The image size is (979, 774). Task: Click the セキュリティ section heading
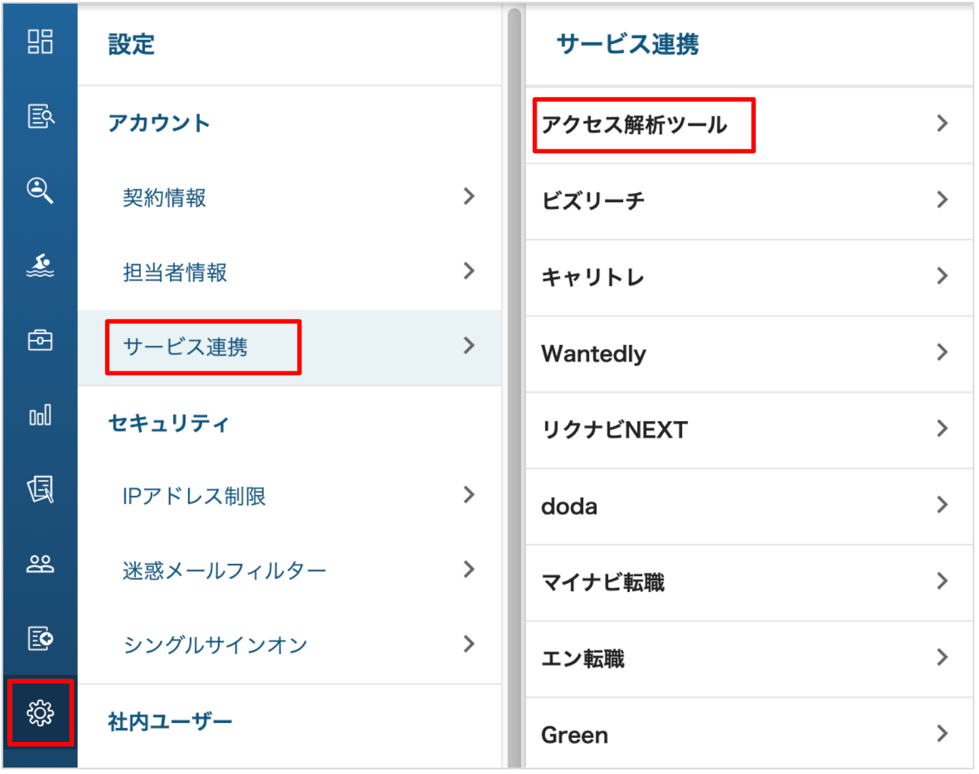(x=169, y=423)
